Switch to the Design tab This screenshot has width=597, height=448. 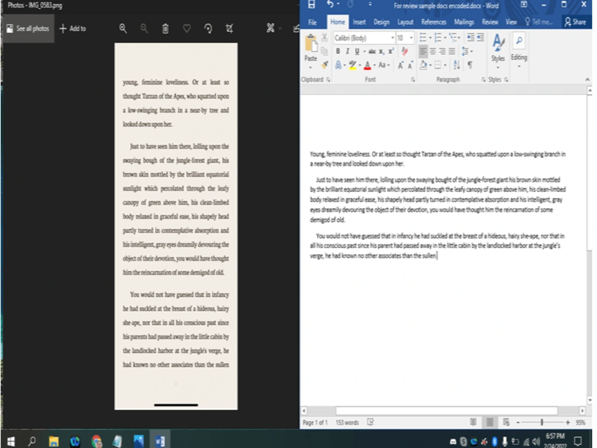(x=381, y=22)
